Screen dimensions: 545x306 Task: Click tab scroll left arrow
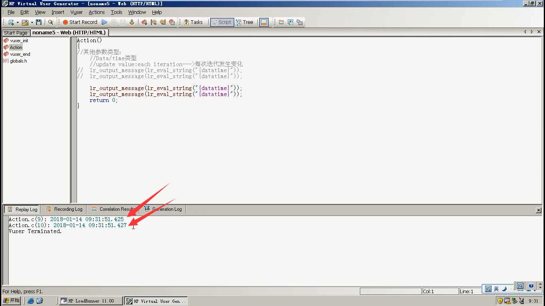(525, 32)
